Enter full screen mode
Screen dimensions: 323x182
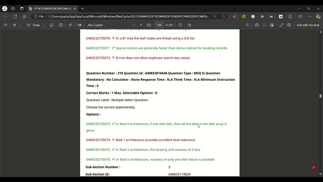pos(281,25)
